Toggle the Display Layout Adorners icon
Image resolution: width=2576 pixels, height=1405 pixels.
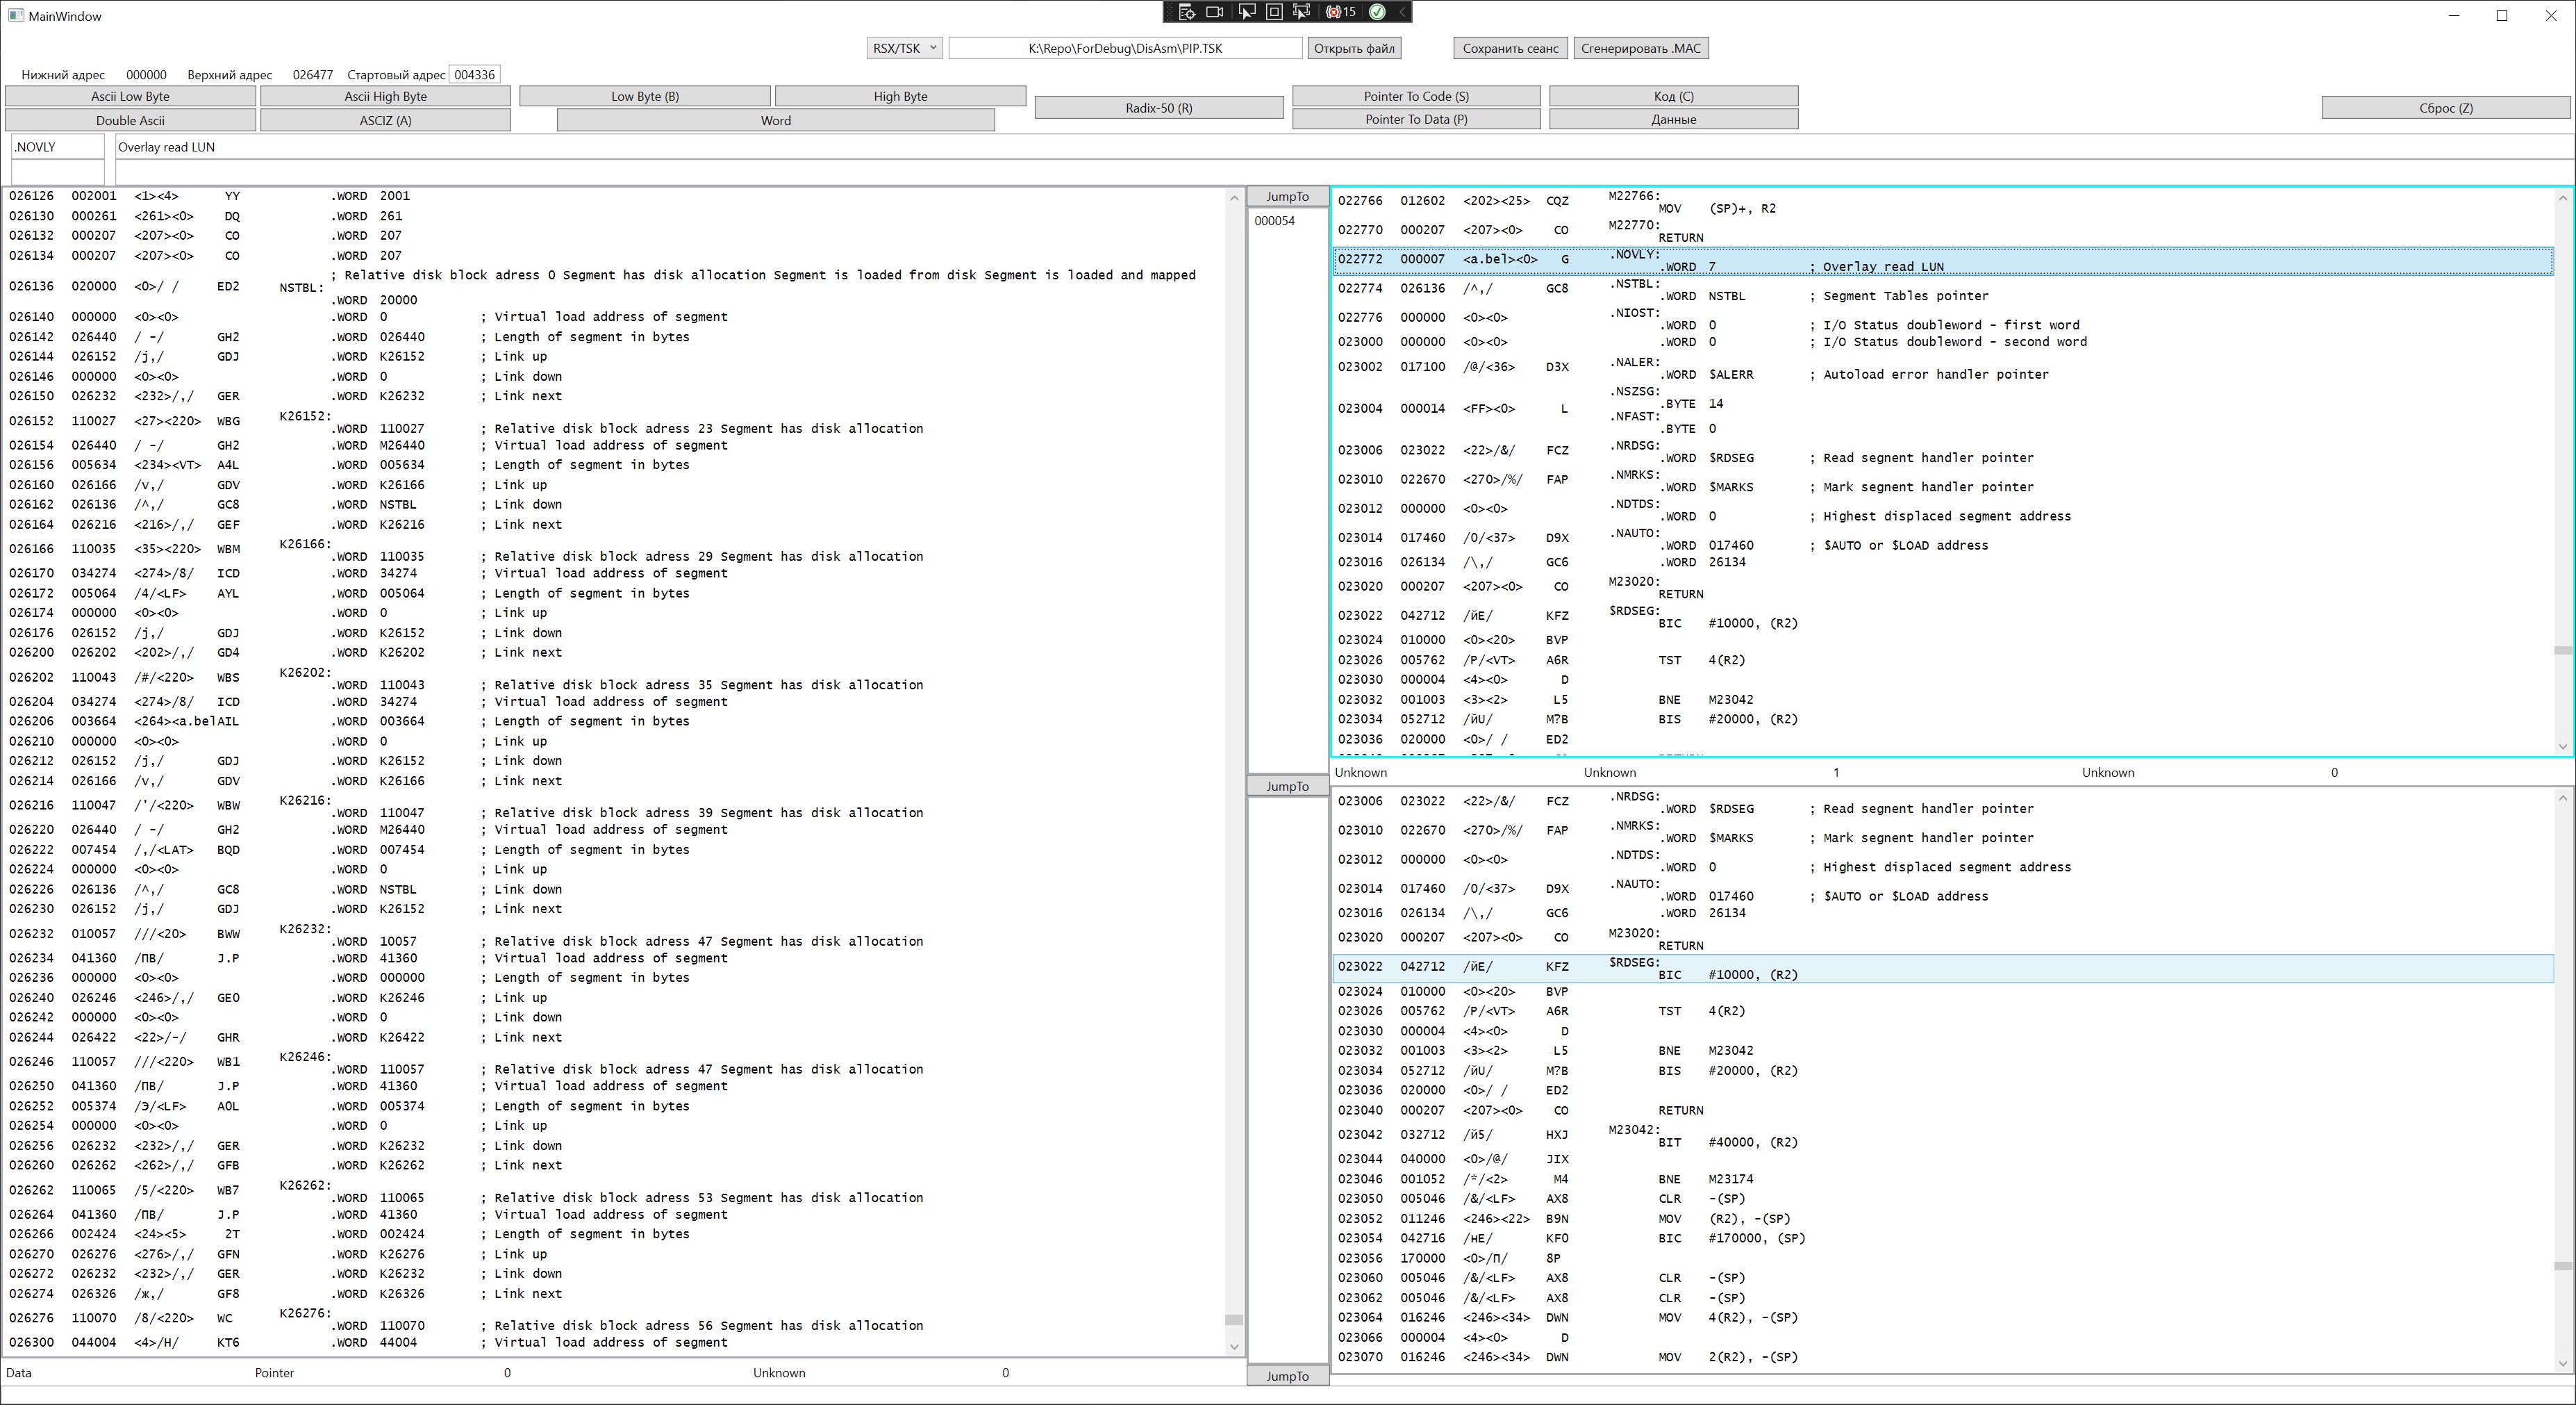(1274, 12)
